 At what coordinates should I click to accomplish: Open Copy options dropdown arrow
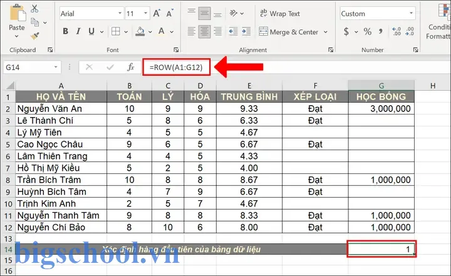(x=45, y=23)
